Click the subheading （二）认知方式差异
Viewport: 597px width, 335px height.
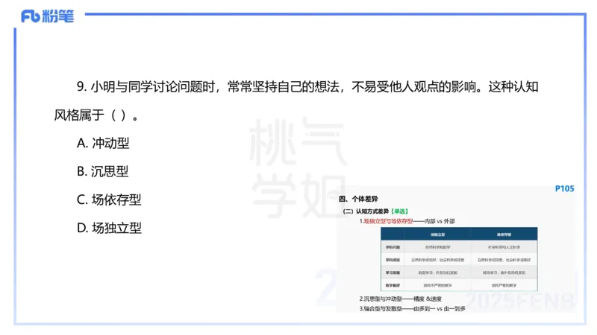tap(366, 211)
